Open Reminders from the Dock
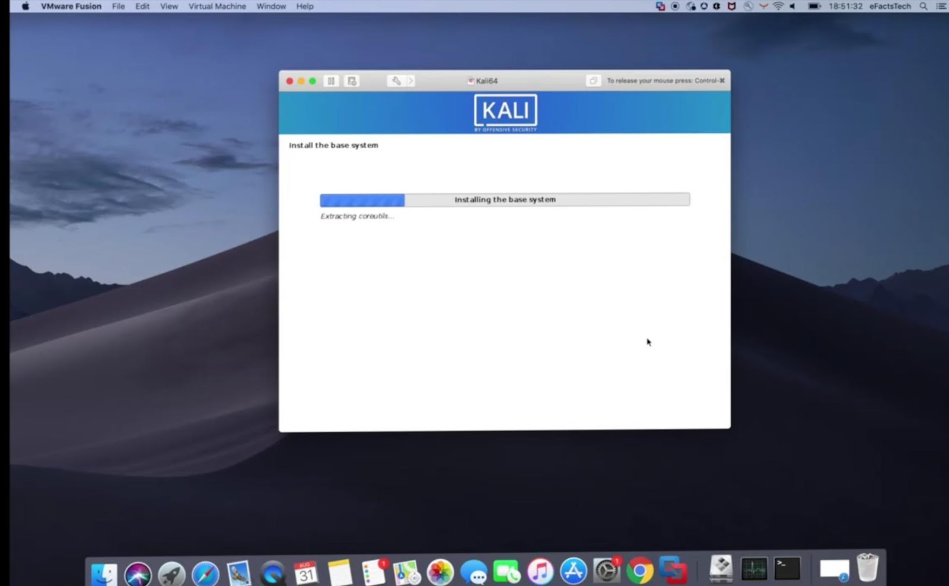 point(374,572)
